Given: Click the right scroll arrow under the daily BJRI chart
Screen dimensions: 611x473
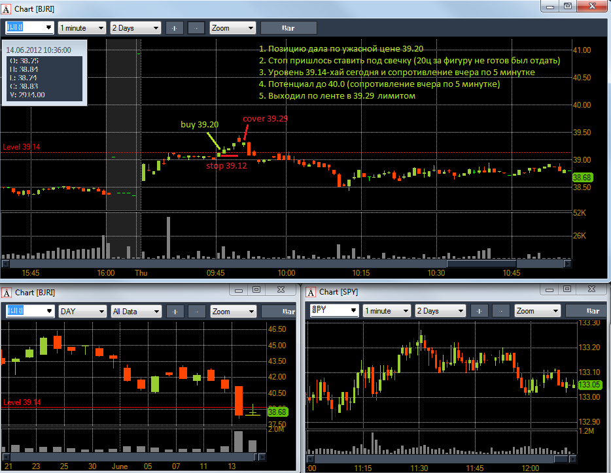Looking at the screenshot, I should coord(262,457).
